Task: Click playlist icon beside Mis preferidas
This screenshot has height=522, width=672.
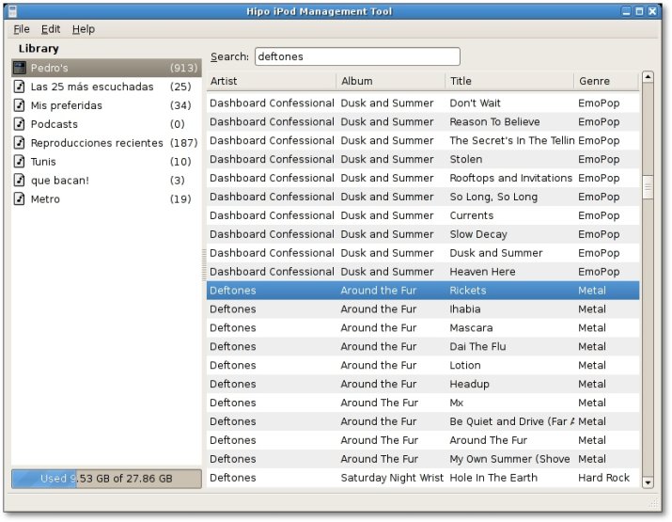Action: click(x=20, y=105)
